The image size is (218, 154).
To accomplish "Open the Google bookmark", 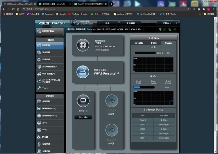I will (61, 14).
